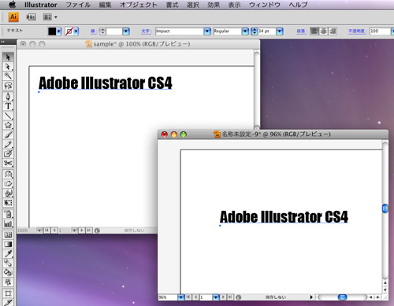Open the 96% zoom level dropdown

point(181,297)
